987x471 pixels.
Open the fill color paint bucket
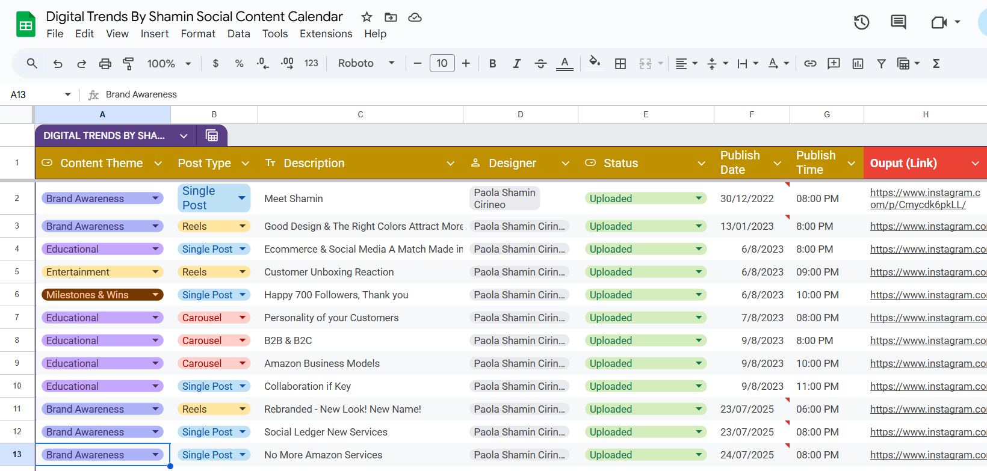[595, 62]
